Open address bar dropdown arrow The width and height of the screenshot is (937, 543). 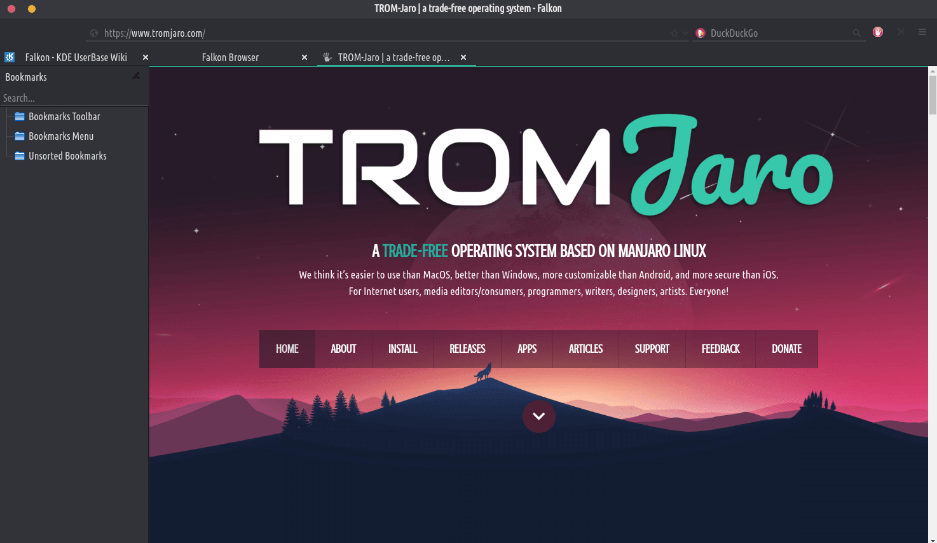(x=685, y=33)
